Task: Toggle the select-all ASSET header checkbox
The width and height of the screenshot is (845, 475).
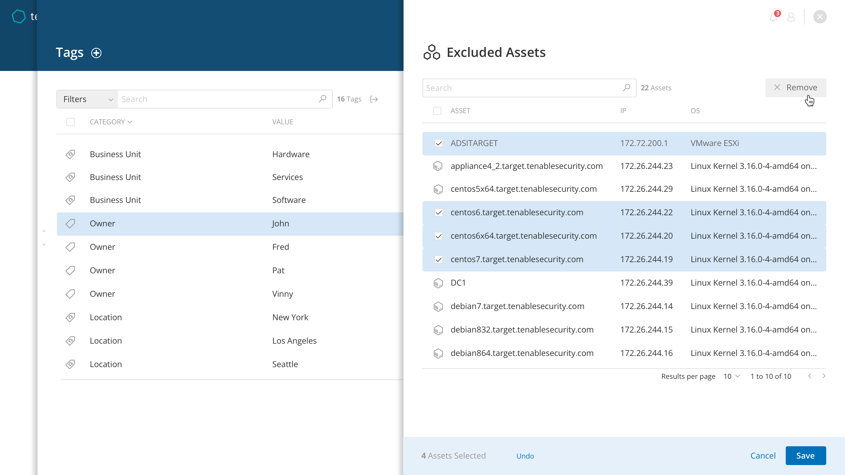Action: (437, 111)
